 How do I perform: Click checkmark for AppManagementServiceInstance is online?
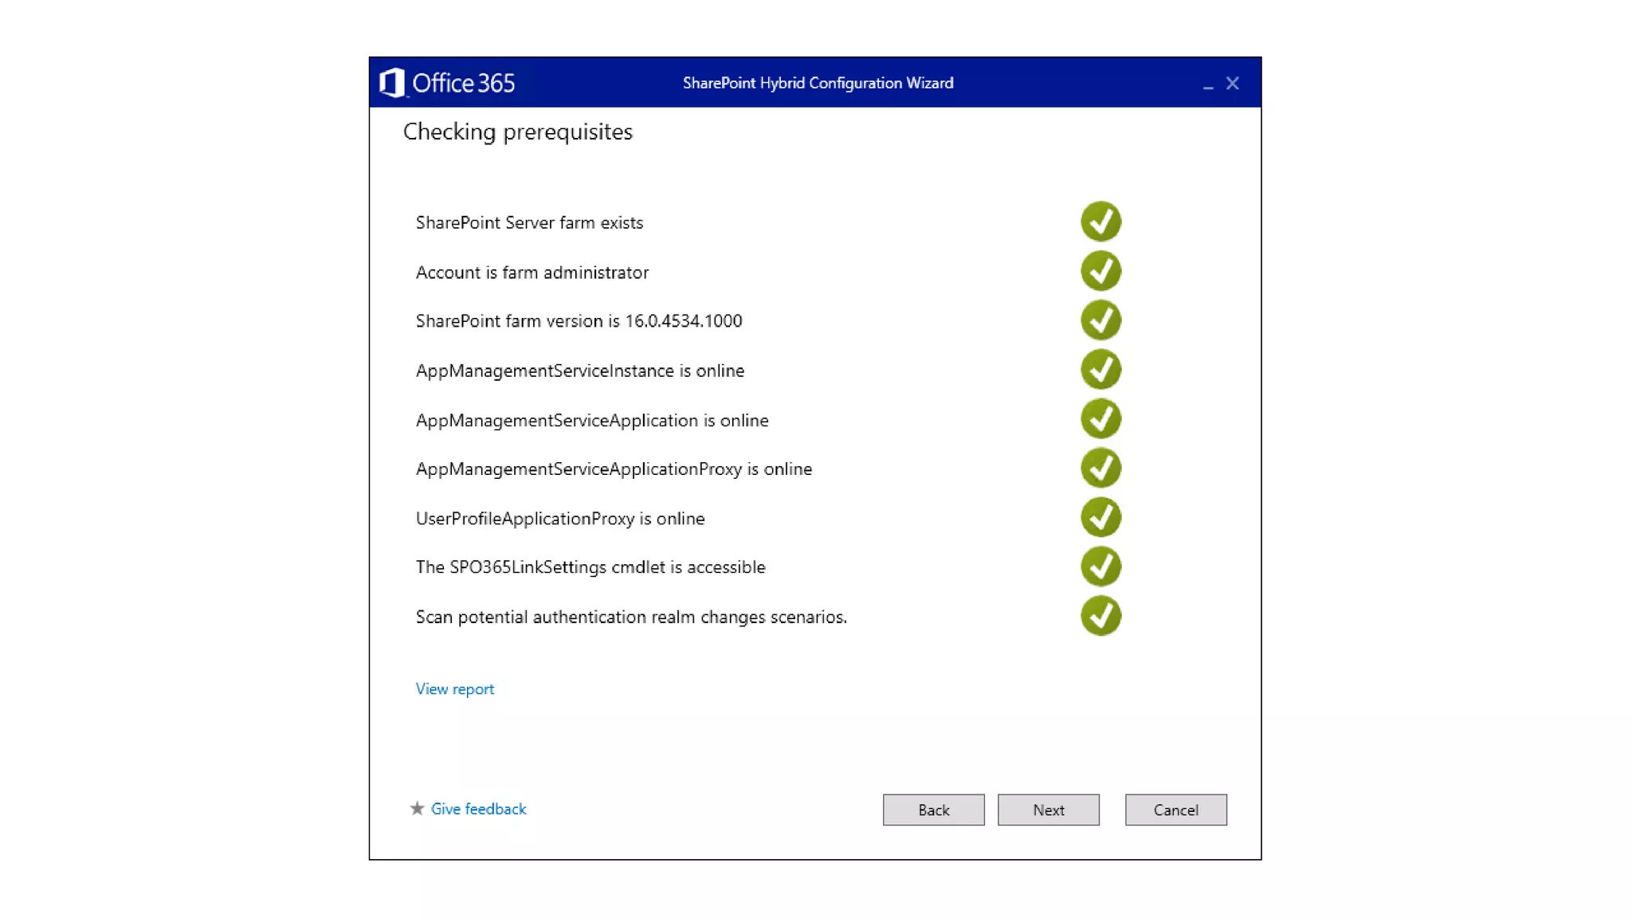1100,370
